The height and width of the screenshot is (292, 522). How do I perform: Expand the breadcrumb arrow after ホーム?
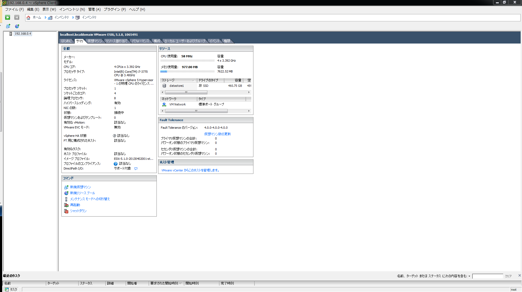[x=45, y=18]
